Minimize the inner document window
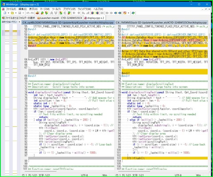 [x=202, y=9]
